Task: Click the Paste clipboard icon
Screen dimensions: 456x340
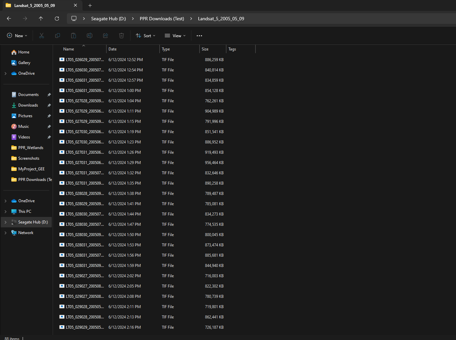Action: (74, 36)
